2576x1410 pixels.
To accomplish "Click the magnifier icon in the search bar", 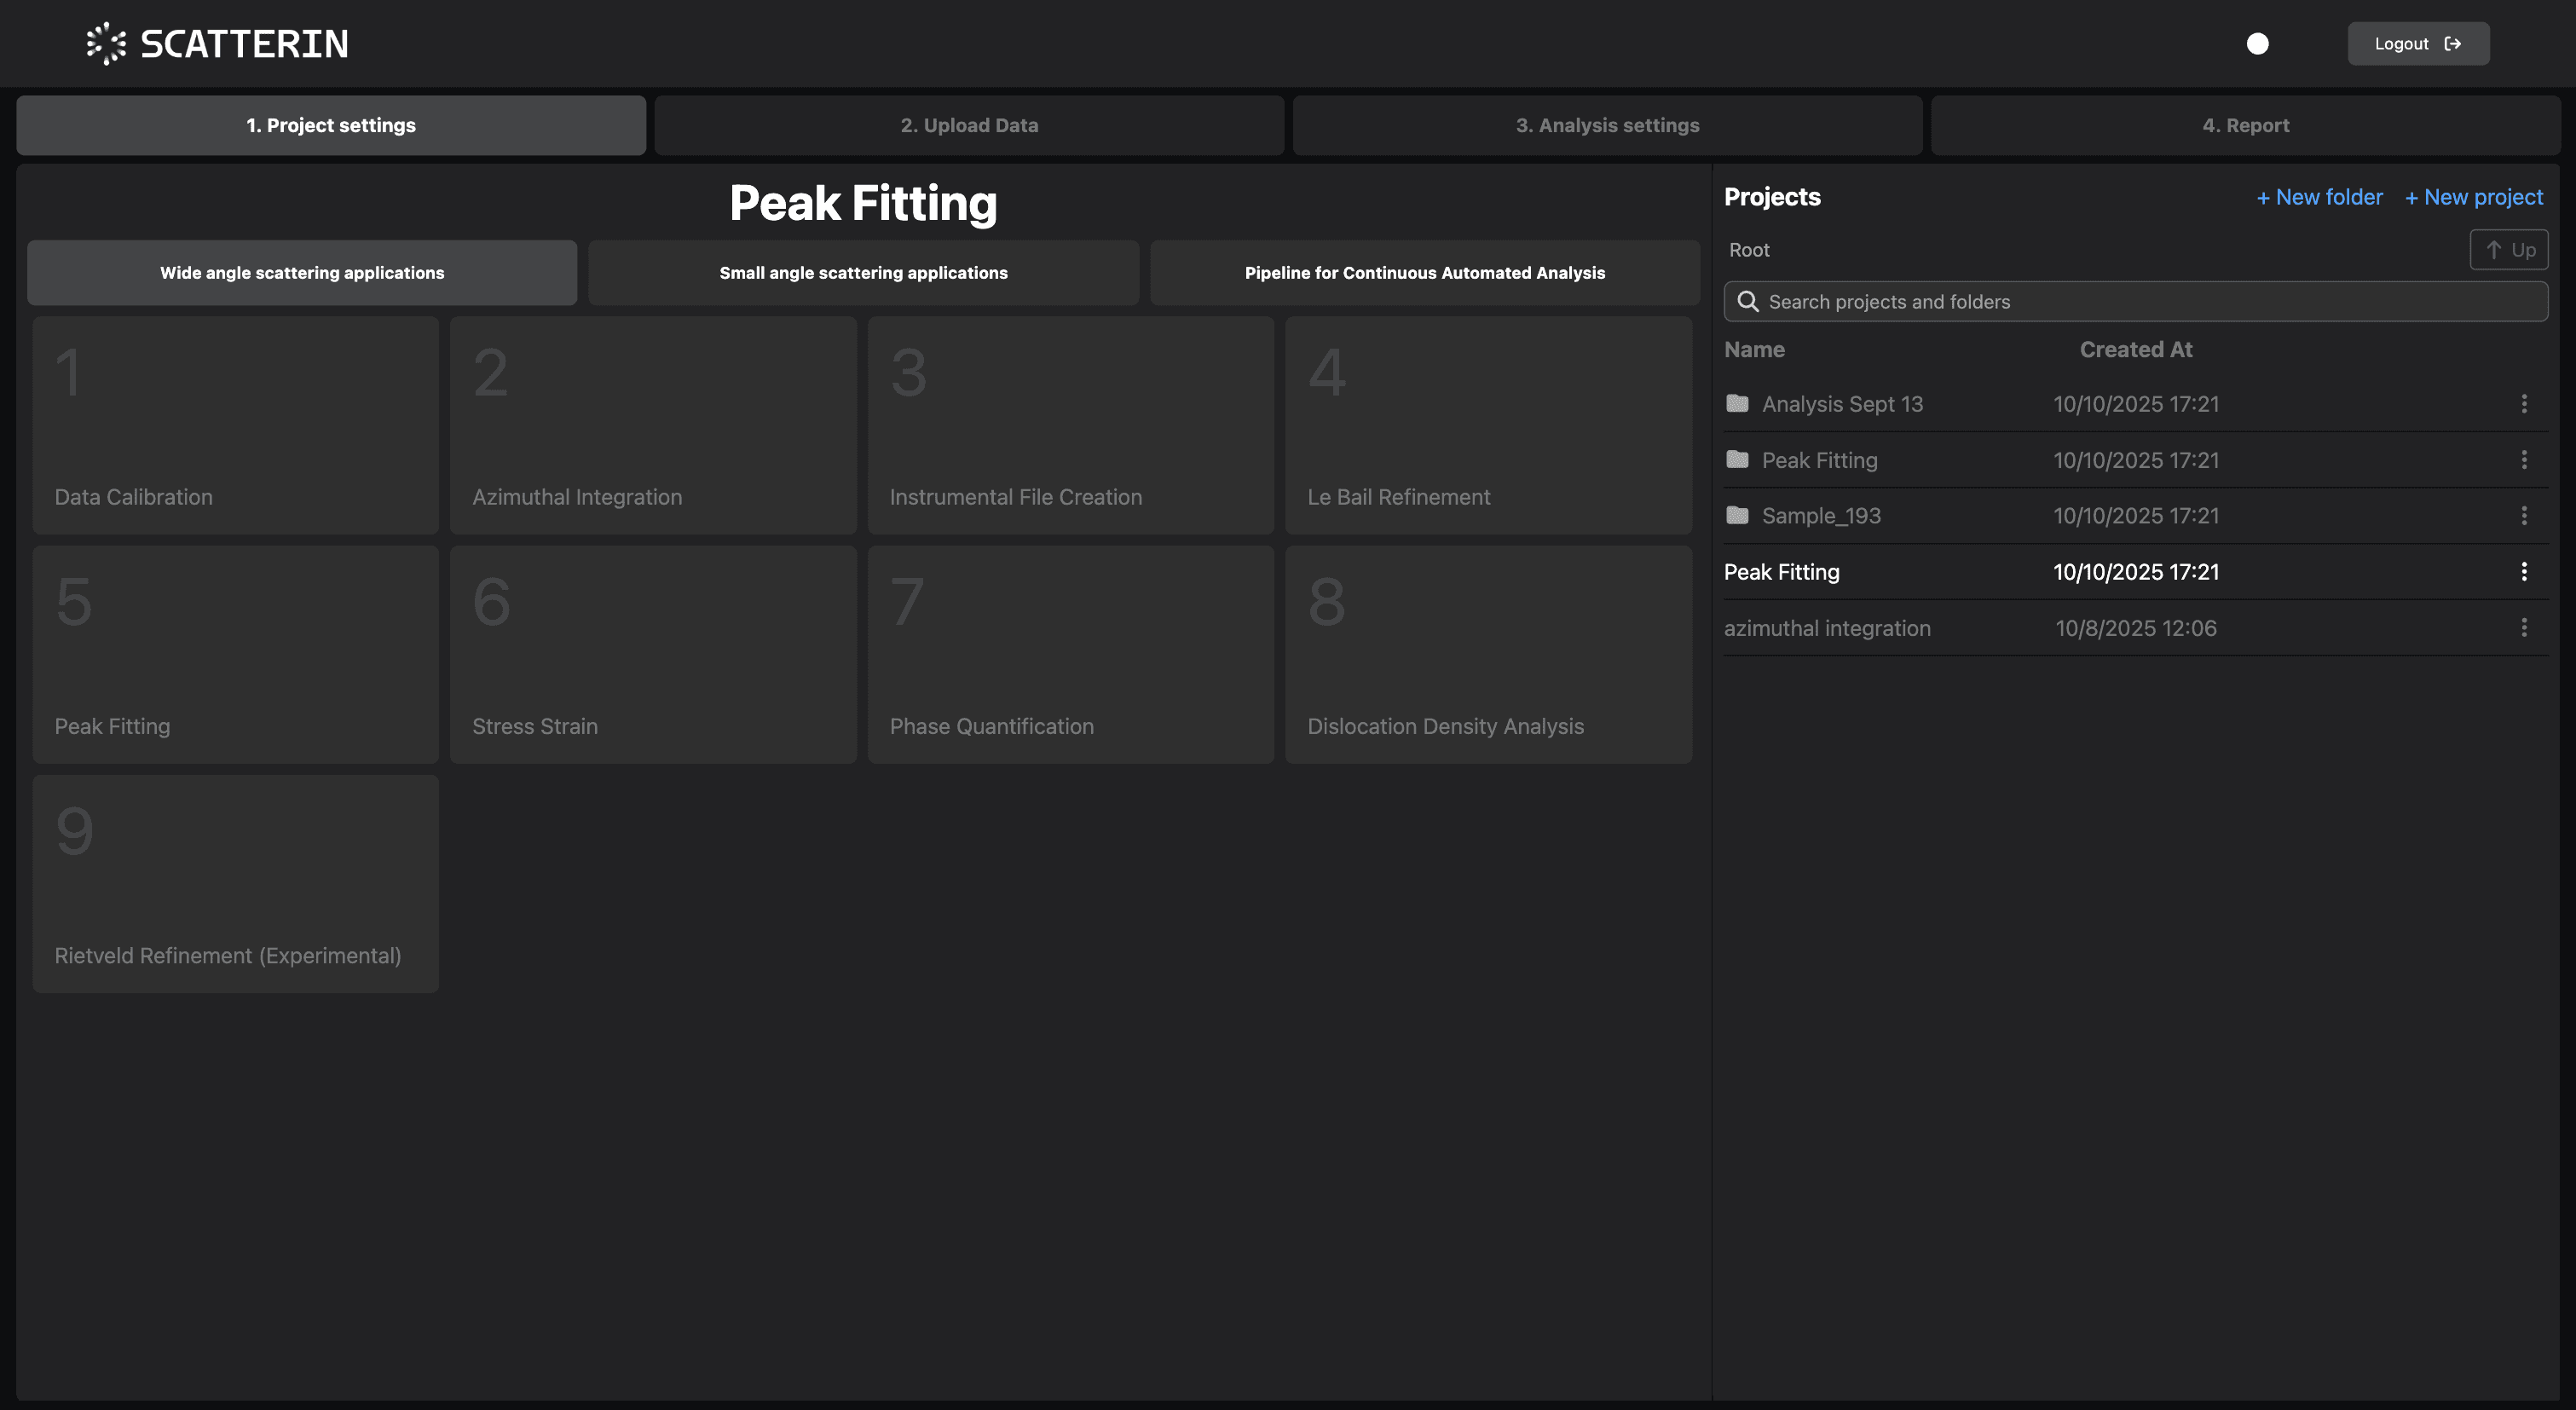I will tap(1748, 301).
